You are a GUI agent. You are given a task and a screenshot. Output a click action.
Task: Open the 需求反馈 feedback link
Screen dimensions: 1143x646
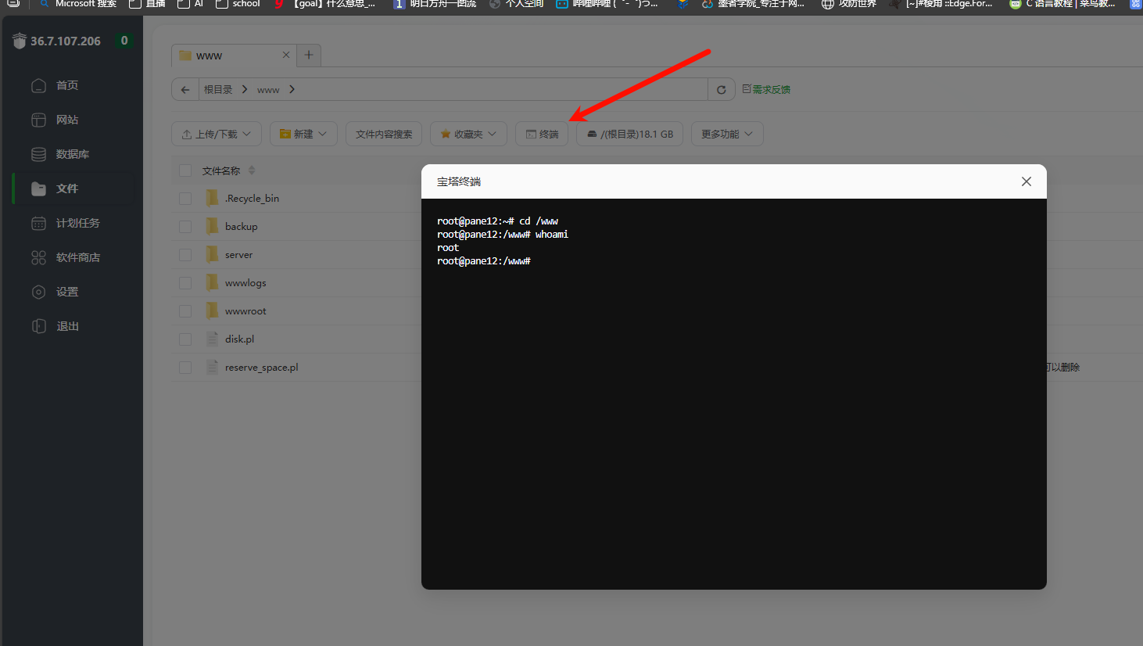tap(766, 89)
